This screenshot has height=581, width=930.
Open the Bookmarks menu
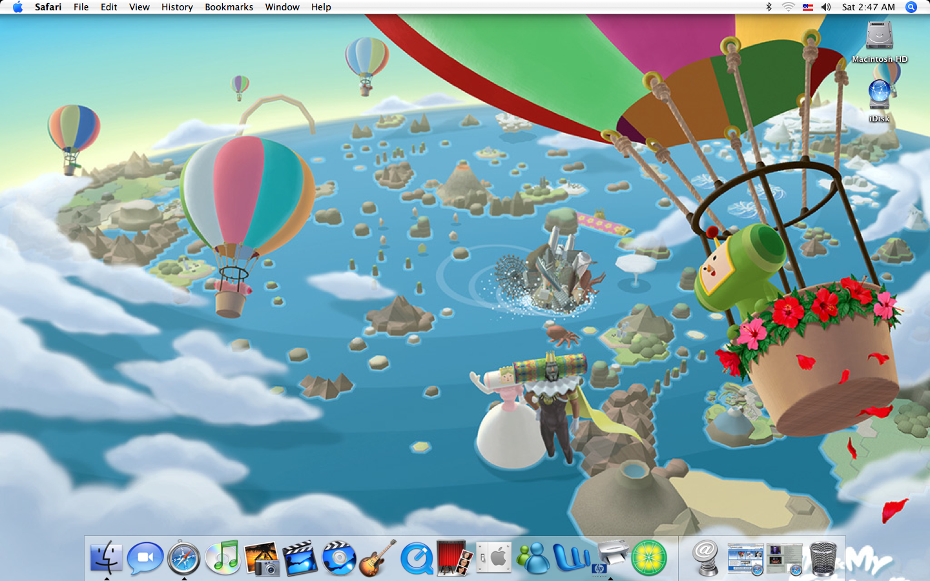point(229,7)
